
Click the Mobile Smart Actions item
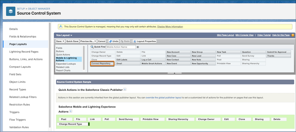tap(153, 64)
